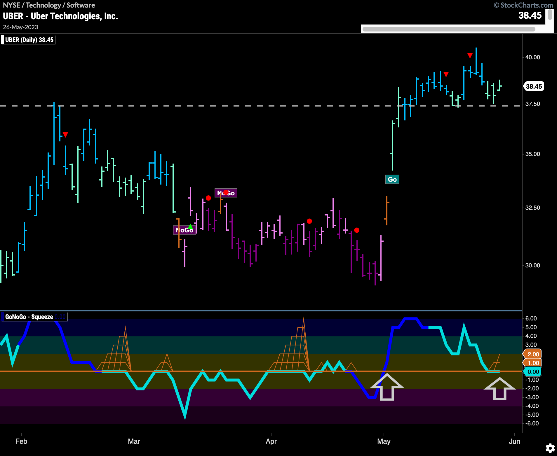The width and height of the screenshot is (557, 456).
Task: Click the green triangle marker in mid March
Action: pos(190,227)
